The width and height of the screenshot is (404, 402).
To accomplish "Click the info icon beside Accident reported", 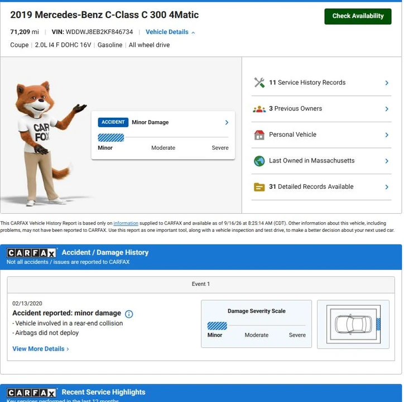I will 129,314.
